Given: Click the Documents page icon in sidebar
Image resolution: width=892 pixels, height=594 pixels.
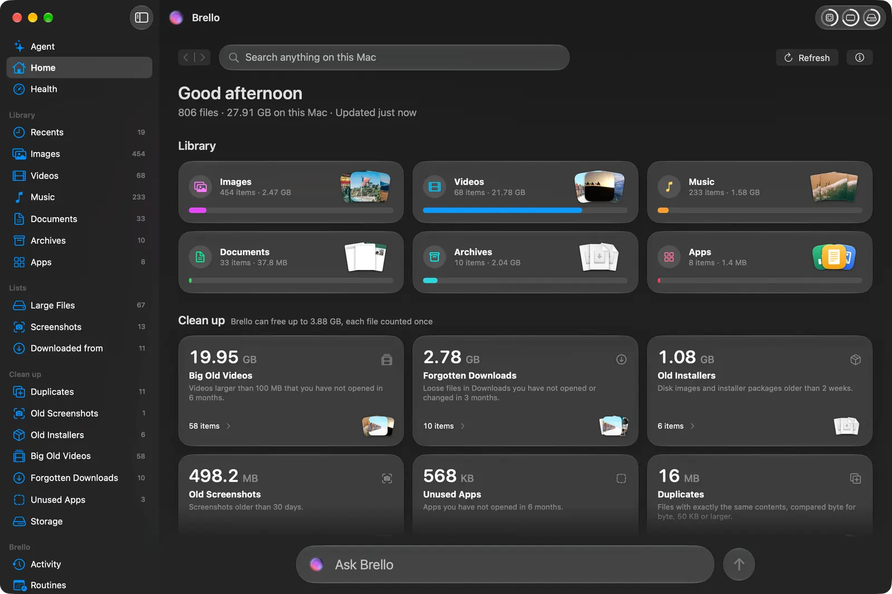Looking at the screenshot, I should coord(19,219).
